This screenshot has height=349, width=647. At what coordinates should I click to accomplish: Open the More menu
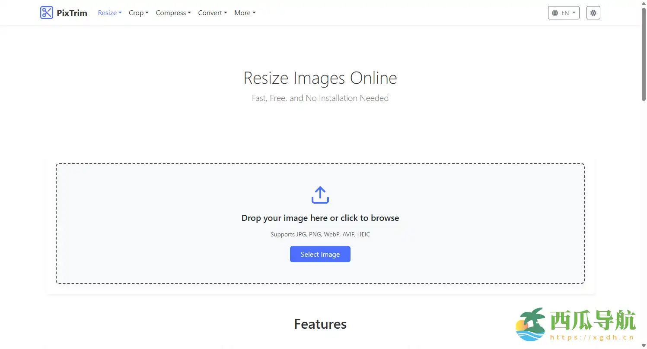[245, 13]
